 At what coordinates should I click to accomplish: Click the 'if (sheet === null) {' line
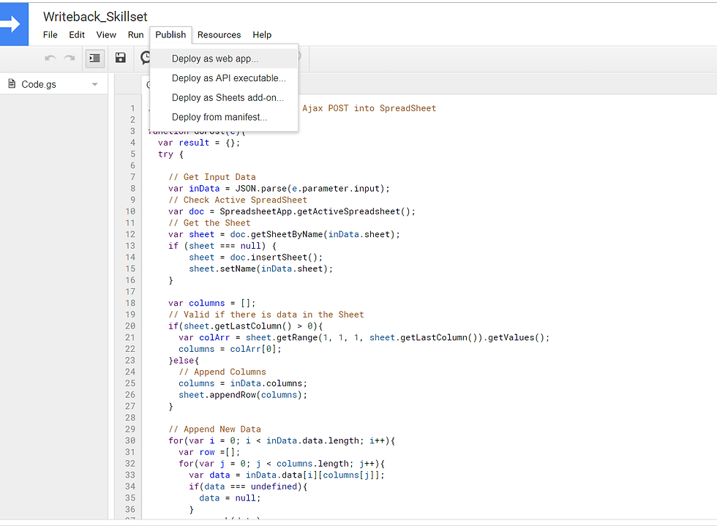222,246
